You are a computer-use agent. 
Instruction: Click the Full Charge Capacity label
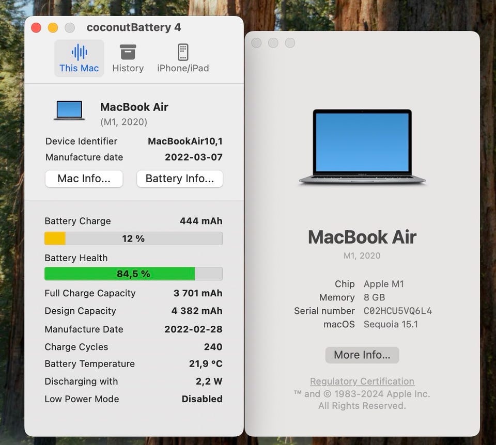[x=90, y=293]
